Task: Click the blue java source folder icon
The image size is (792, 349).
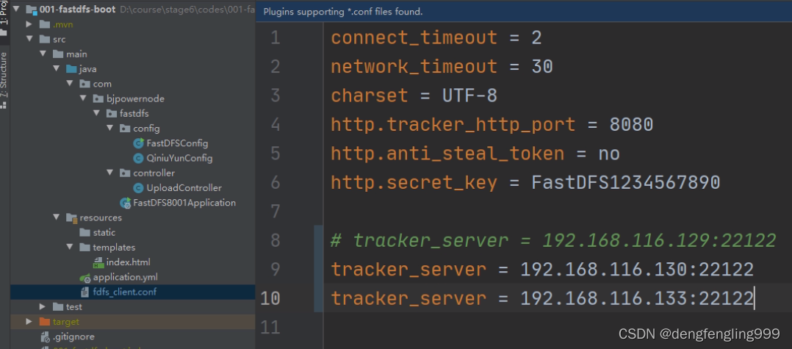Action: point(71,68)
